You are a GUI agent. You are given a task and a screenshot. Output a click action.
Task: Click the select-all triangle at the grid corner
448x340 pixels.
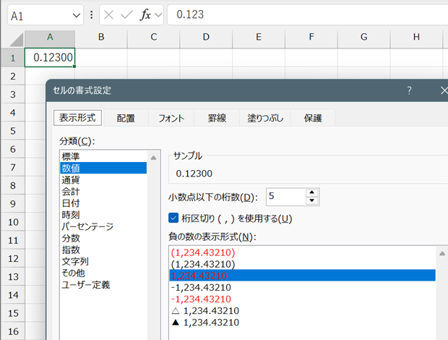(x=17, y=40)
